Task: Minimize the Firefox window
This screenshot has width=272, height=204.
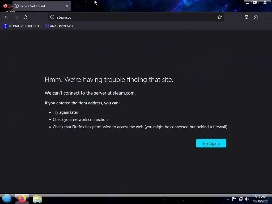Action: click(248, 2)
